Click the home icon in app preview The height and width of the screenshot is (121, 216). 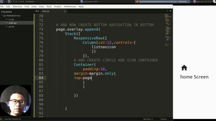(184, 68)
